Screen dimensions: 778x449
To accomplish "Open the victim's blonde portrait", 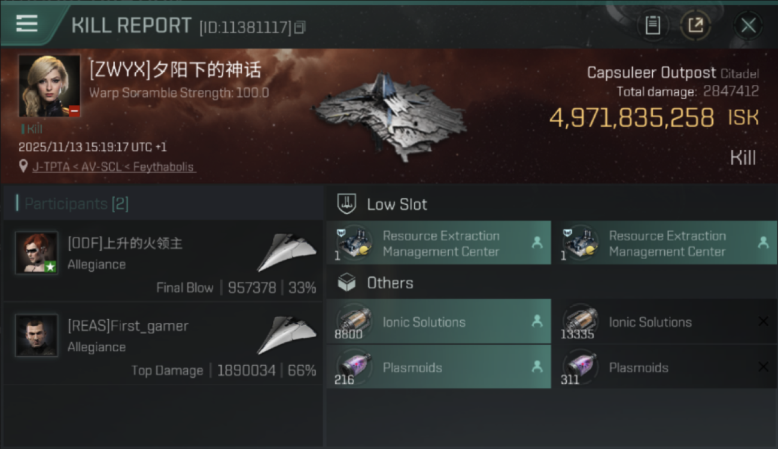I will 49,86.
